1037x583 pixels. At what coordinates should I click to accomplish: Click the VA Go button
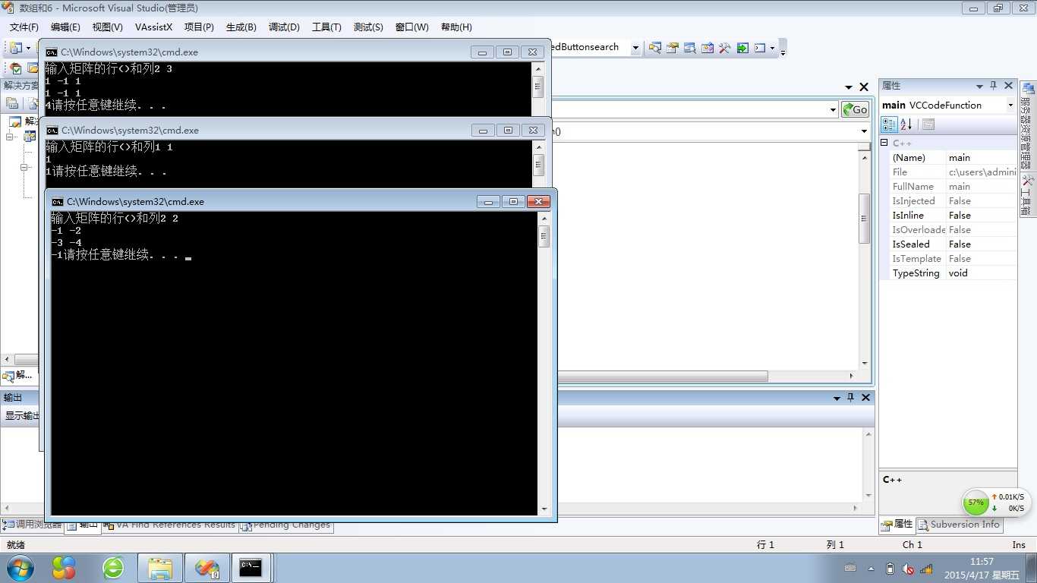856,109
